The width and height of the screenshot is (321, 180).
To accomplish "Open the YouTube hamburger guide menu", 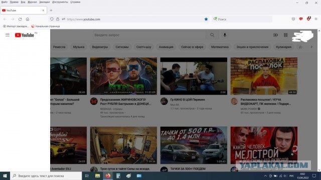I will (x=8, y=35).
